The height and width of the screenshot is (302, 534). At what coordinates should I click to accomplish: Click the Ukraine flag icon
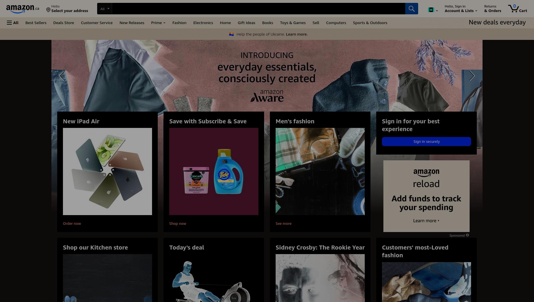point(231,34)
